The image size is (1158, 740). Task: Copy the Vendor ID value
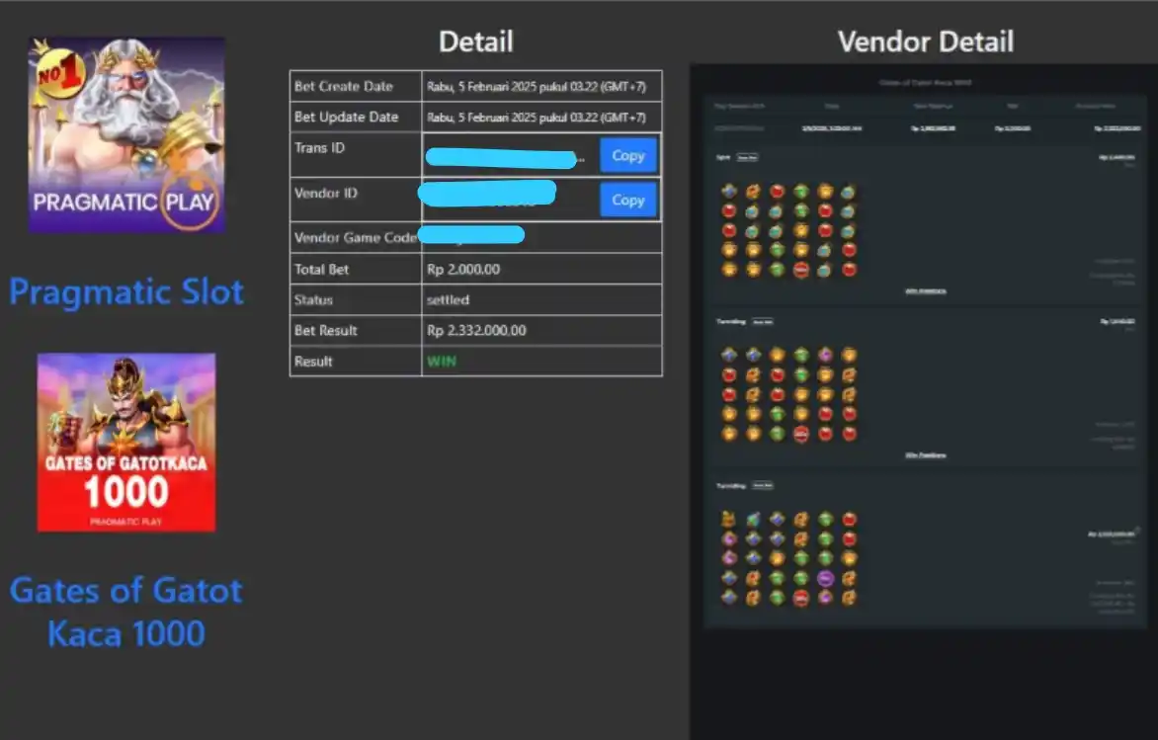click(x=627, y=200)
